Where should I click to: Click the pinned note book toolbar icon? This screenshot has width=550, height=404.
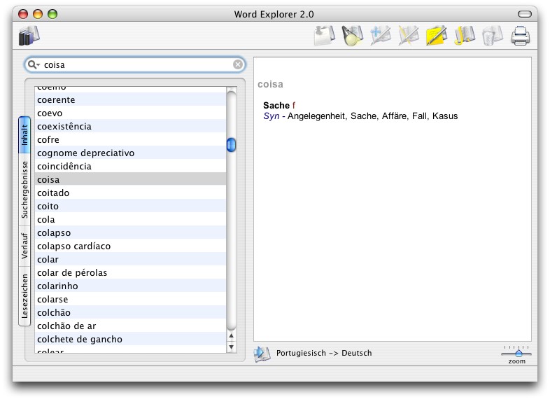tap(325, 36)
